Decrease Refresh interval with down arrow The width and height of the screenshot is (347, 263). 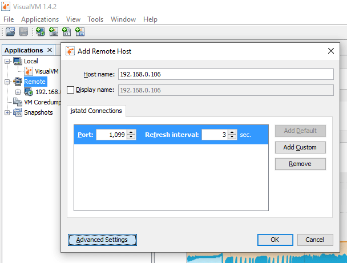click(232, 137)
